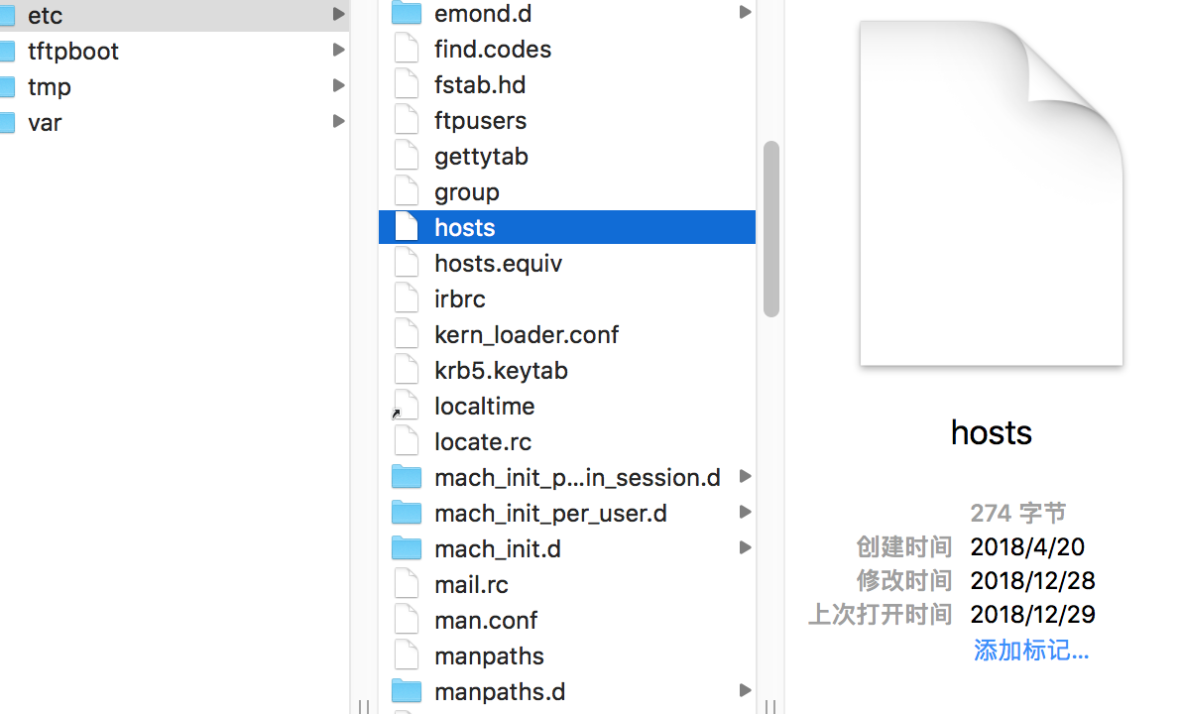Click the selected hosts file icon
Viewport: 1180px width, 714px height.
pyautogui.click(x=407, y=227)
